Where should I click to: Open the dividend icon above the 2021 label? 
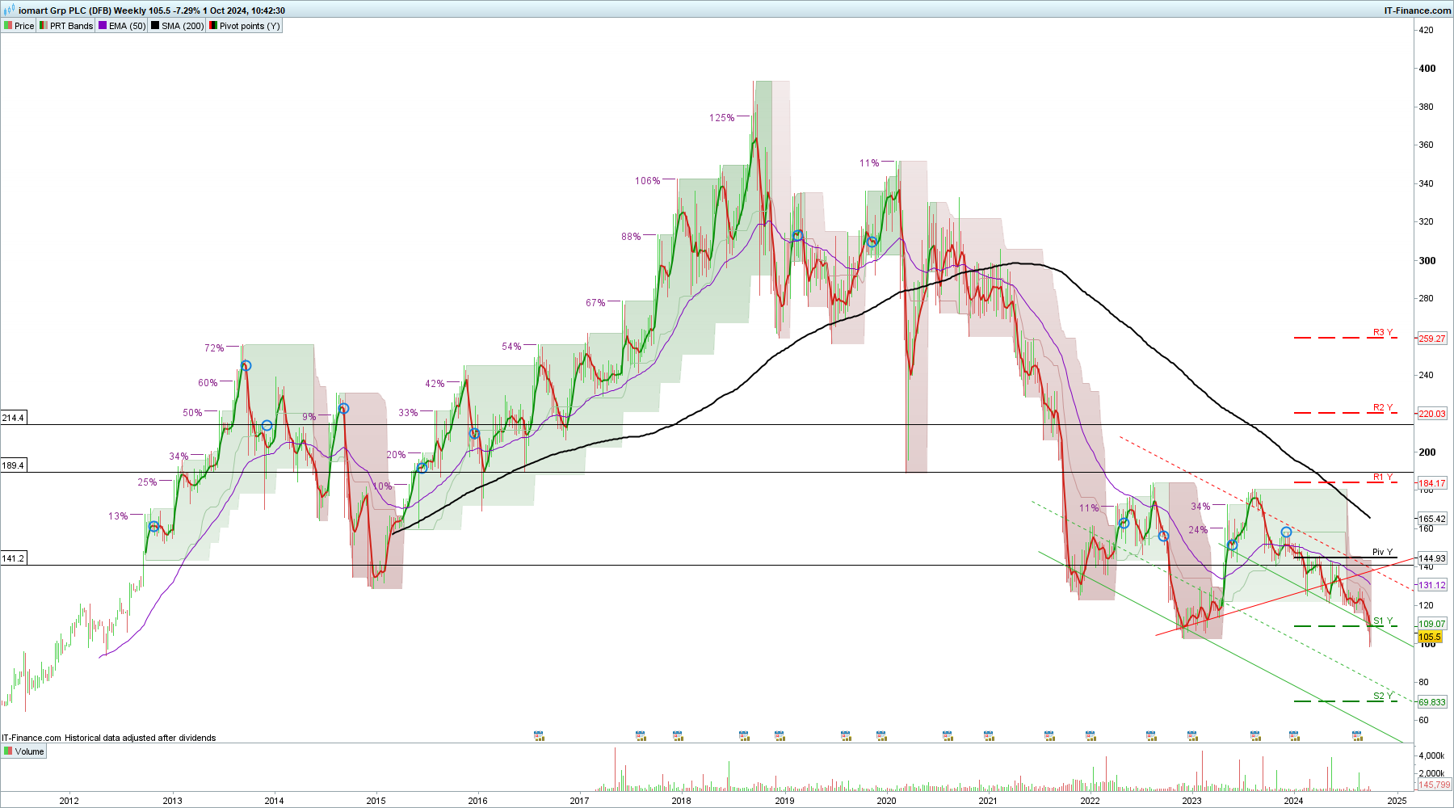[x=989, y=736]
